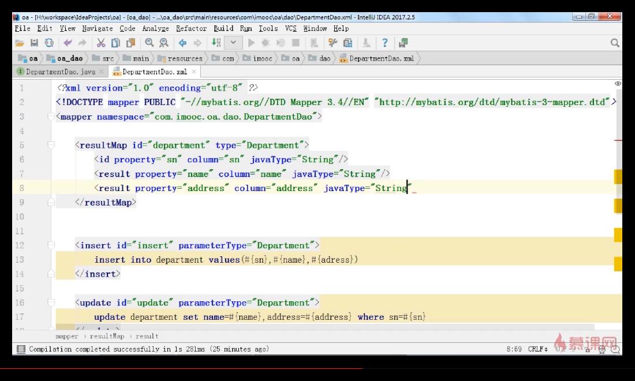Click resultMap in the bottom breadcrumb
Image resolution: width=635 pixels, height=381 pixels.
coord(107,336)
